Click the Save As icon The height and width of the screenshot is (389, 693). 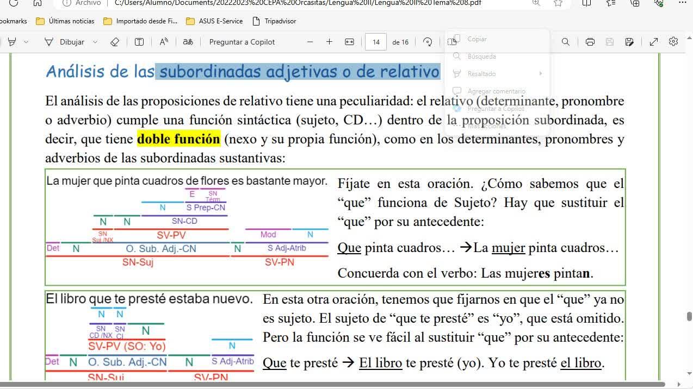pyautogui.click(x=629, y=42)
